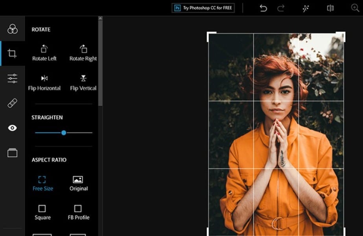
Task: Open the Adjustments sliders panel
Action: (12, 78)
